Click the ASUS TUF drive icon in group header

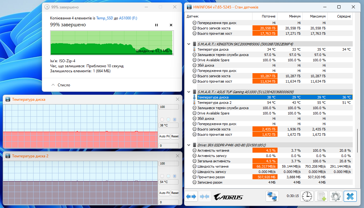coord(194,92)
